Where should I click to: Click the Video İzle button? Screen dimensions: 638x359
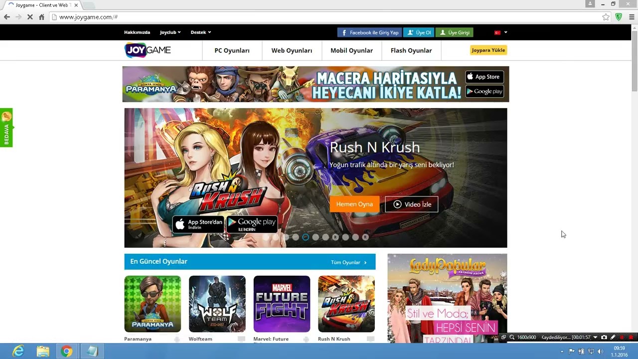412,204
